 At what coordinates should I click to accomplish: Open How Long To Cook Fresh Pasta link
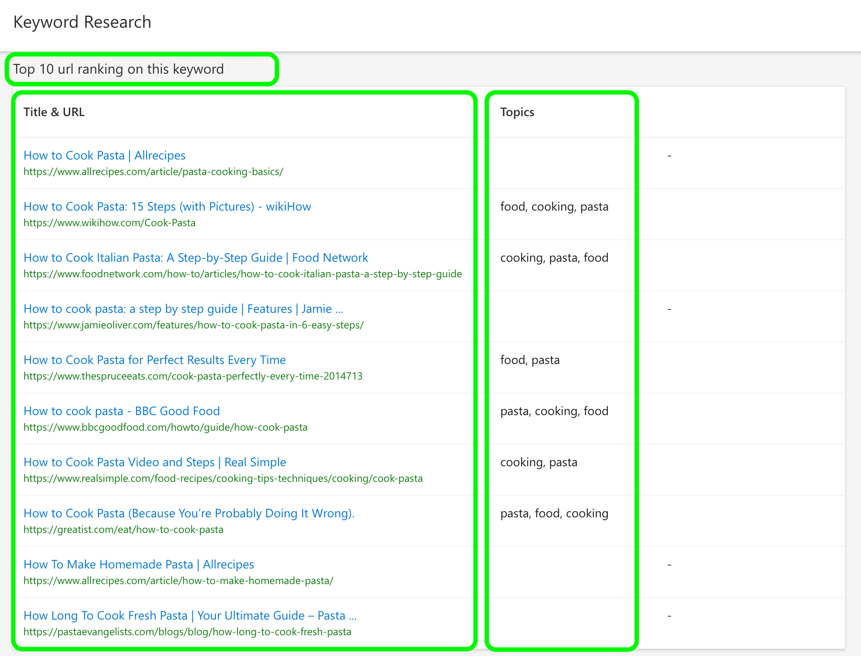[190, 615]
